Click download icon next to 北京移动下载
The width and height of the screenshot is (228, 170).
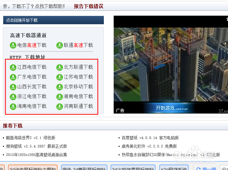(60, 87)
